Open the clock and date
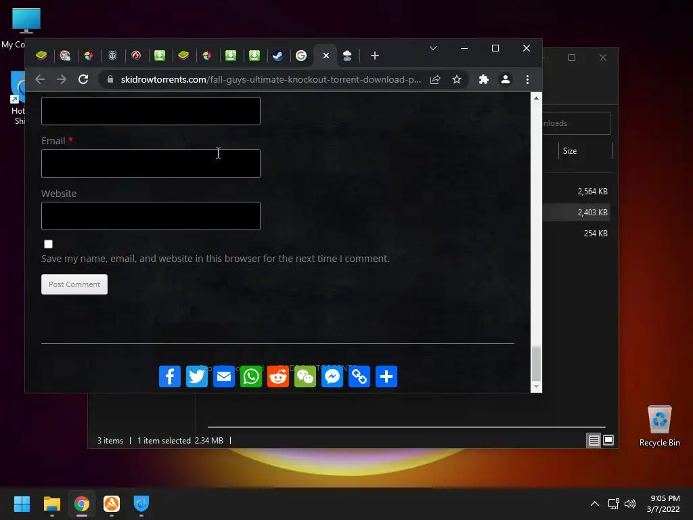Image resolution: width=693 pixels, height=520 pixels. pos(664,504)
